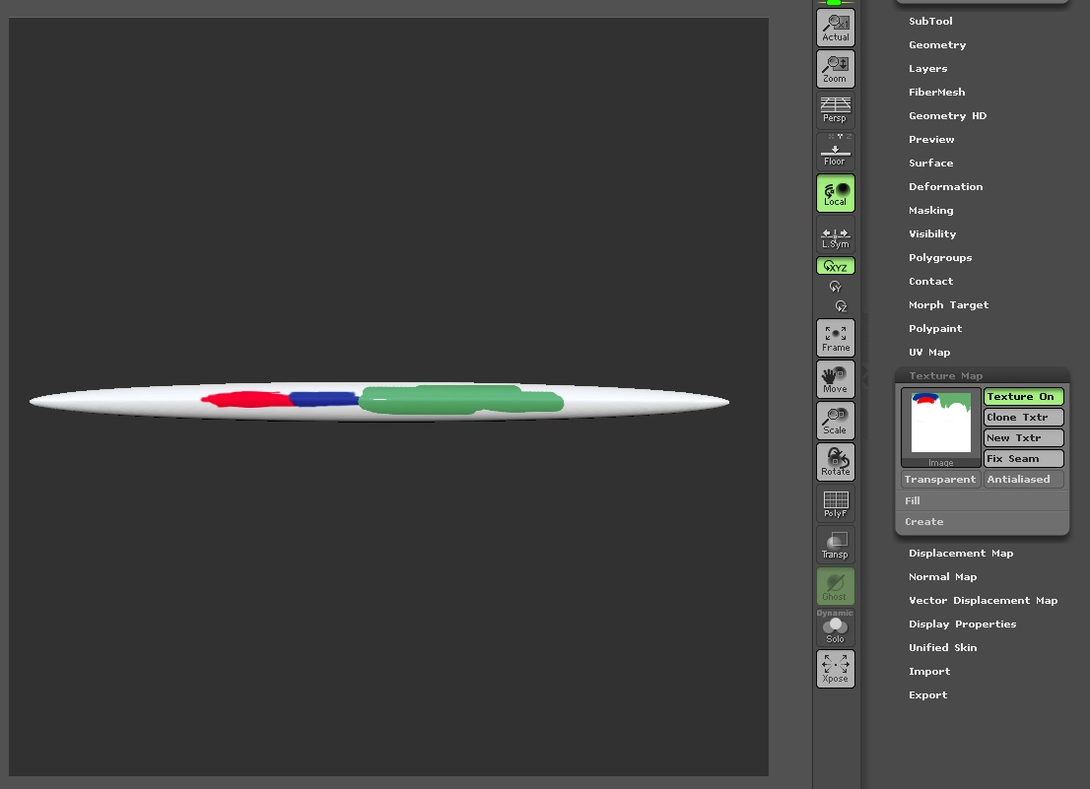This screenshot has width=1090, height=789.
Task: Expand the Geometry section
Action: 937,44
